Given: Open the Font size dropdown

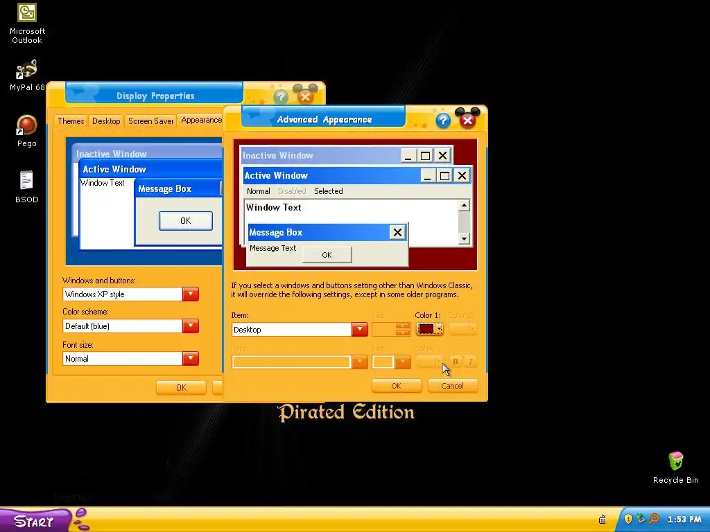Looking at the screenshot, I should (191, 358).
